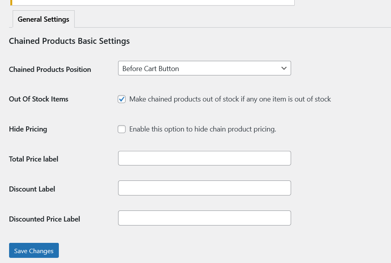Click the 'Total Price label' row label
Image resolution: width=391 pixels, height=263 pixels.
pyautogui.click(x=34, y=159)
